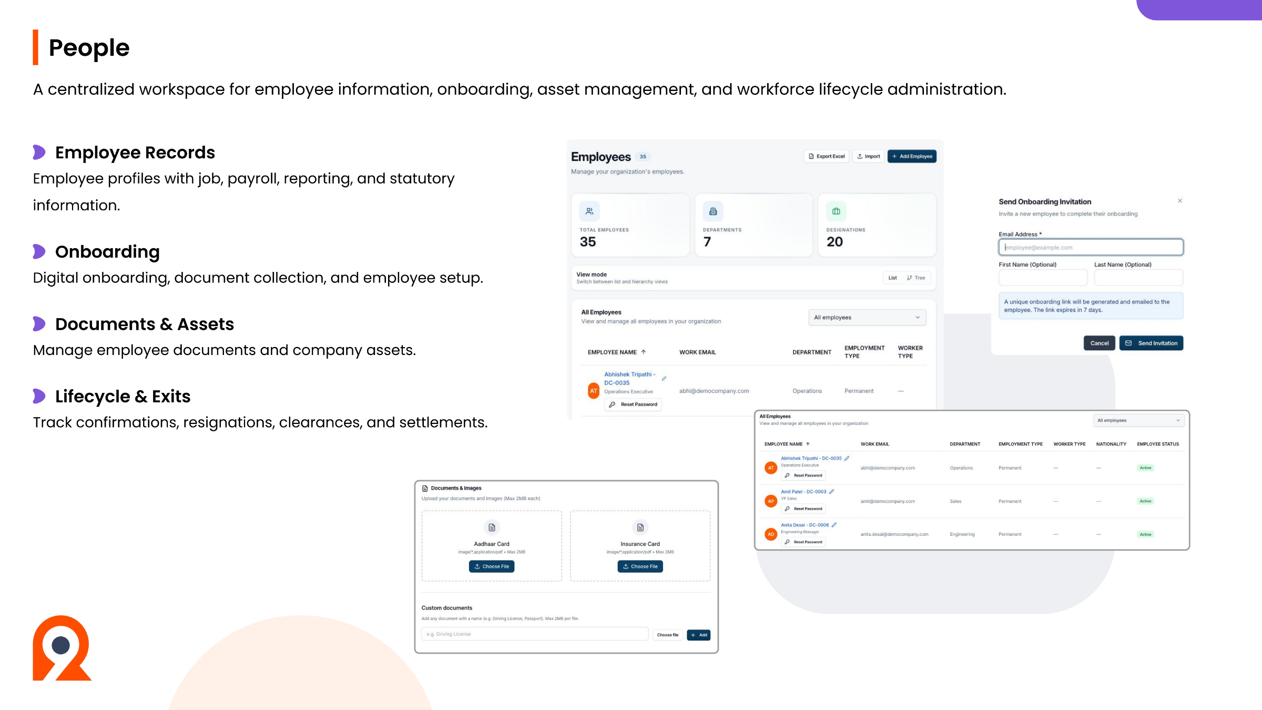This screenshot has height=710, width=1262.
Task: Click the AP avatar for Amit Patel
Action: tap(771, 501)
